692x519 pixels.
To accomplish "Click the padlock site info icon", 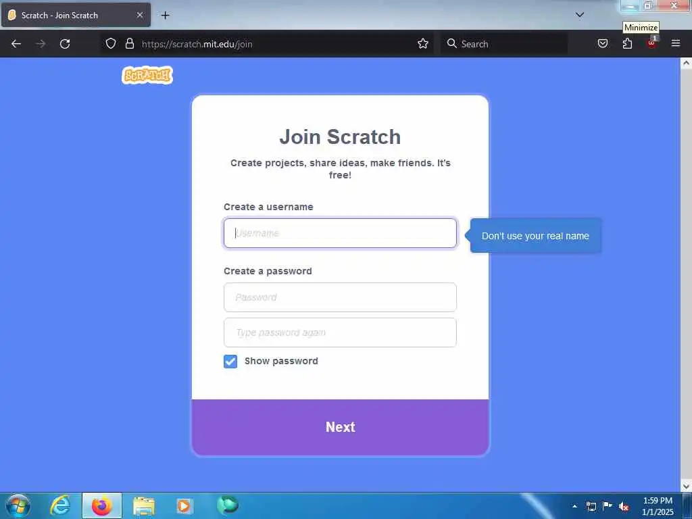I will 129,44.
